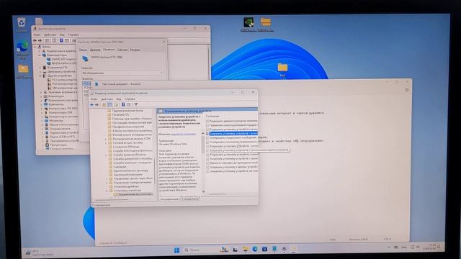Expand the 'Распределенная модель COM' folder node
The image size is (461, 259).
click(107, 139)
